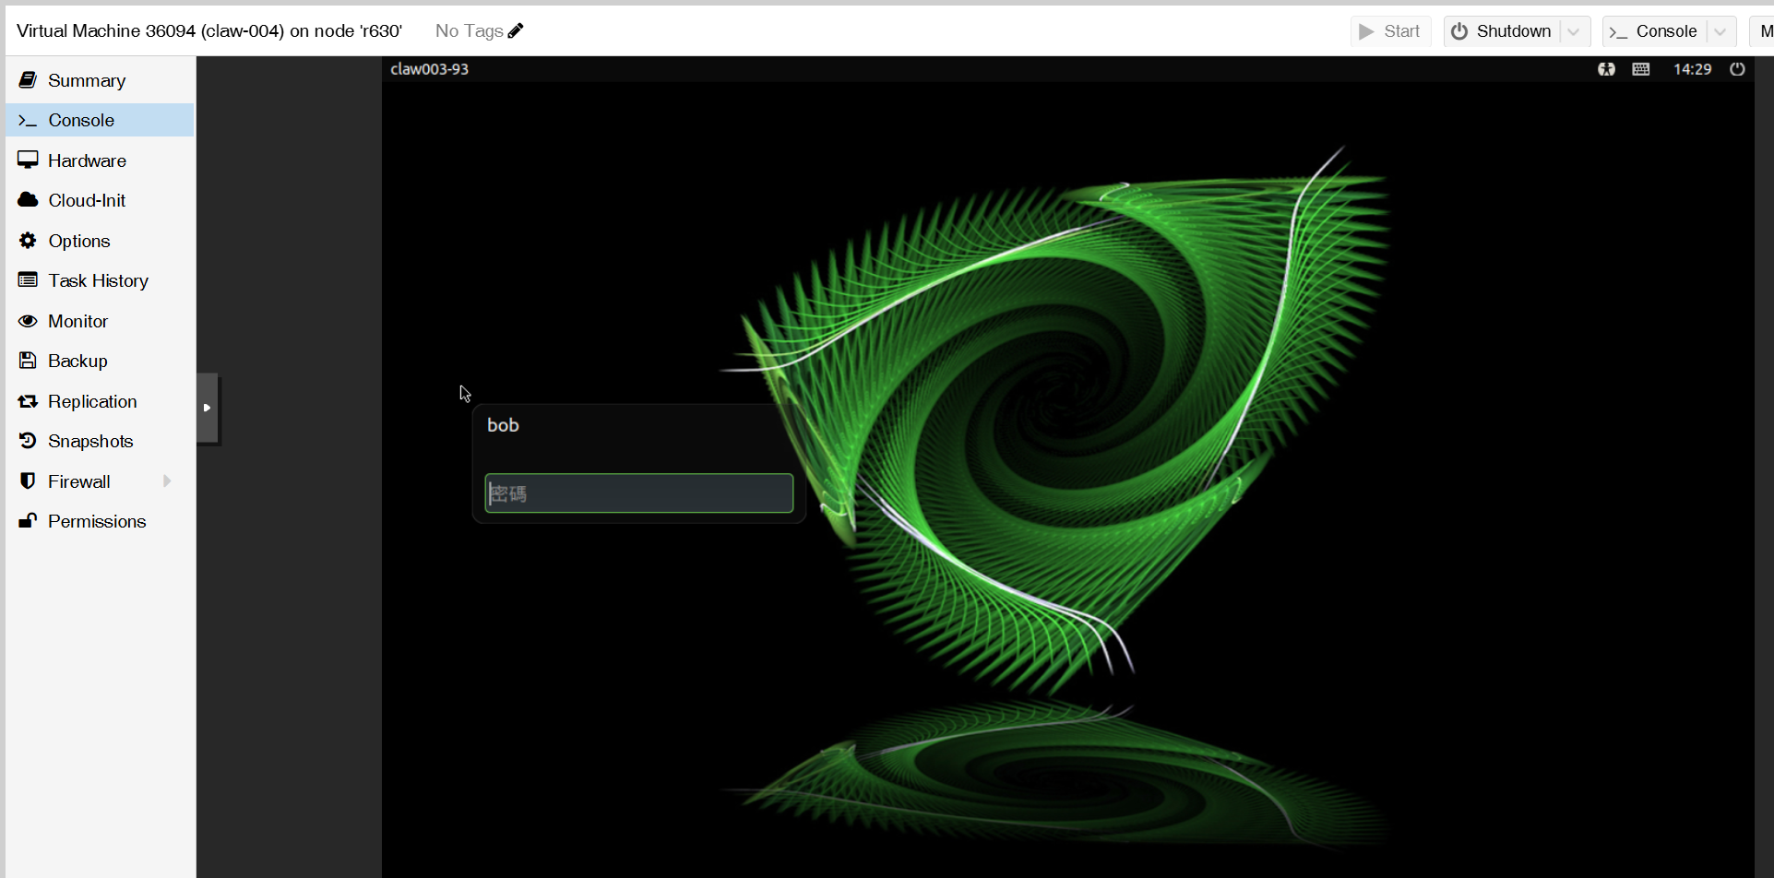Screen dimensions: 1774x878
Task: Click the Monitor eye icon
Action: tap(28, 321)
